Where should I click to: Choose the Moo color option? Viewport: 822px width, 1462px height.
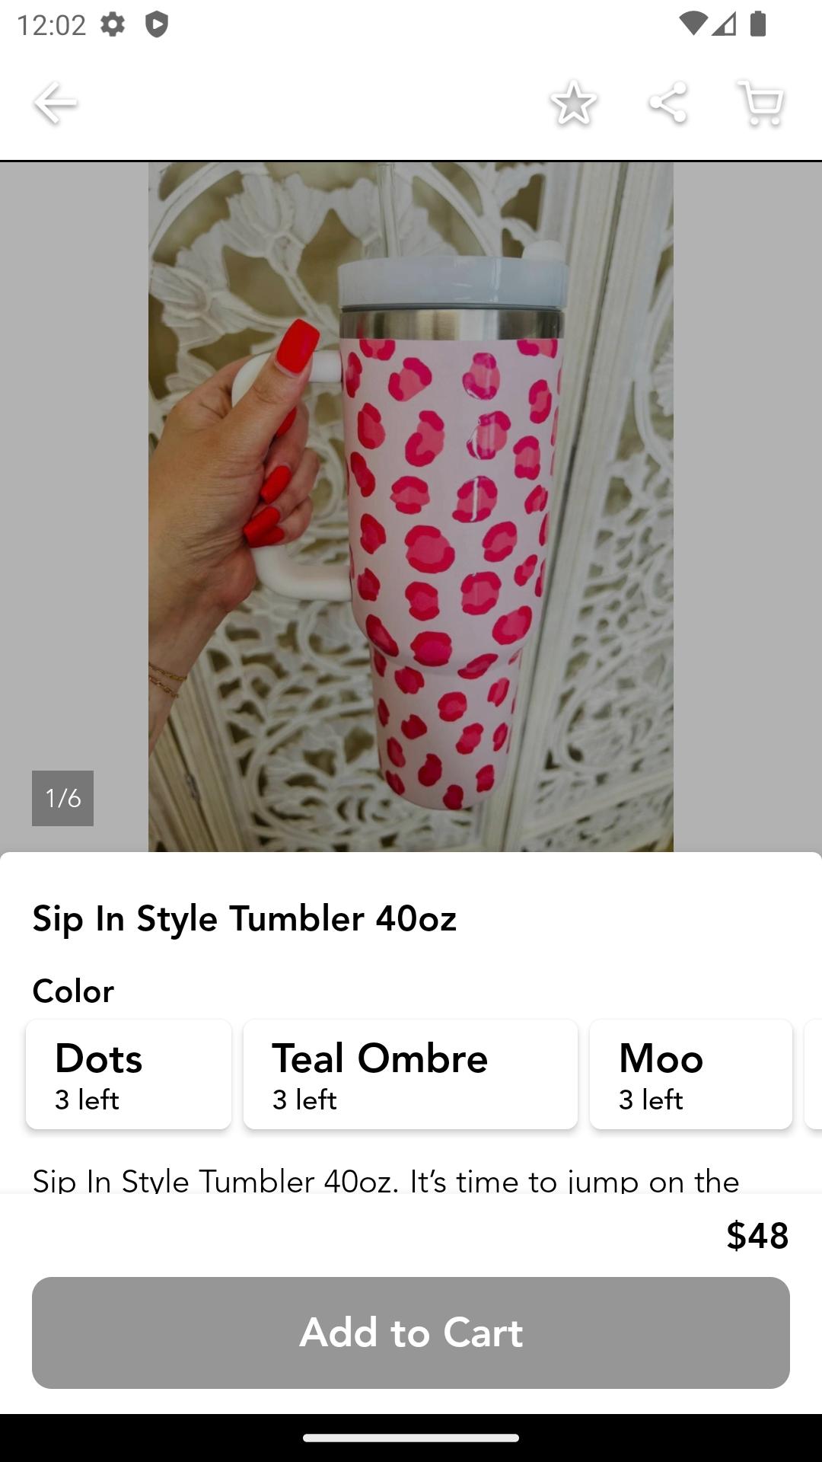(691, 1074)
